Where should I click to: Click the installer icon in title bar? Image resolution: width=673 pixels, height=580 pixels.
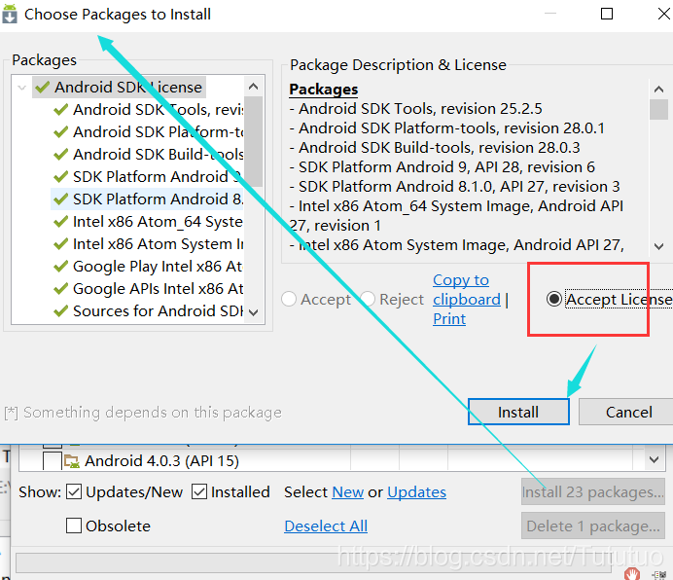point(10,14)
